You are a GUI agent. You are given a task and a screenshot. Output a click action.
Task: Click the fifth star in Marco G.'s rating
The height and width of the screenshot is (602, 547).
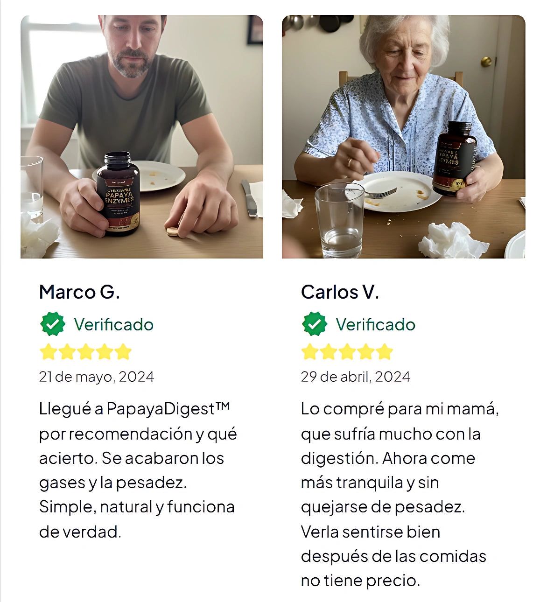[123, 352]
